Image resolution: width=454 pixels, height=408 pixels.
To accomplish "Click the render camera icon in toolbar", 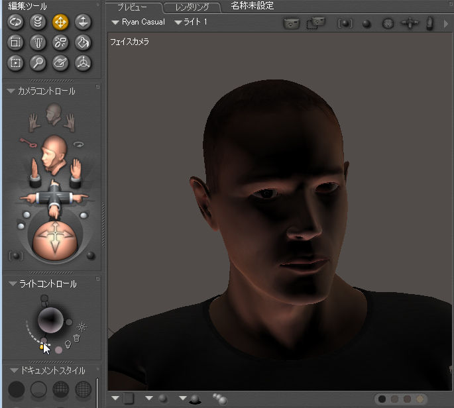I will 291,23.
